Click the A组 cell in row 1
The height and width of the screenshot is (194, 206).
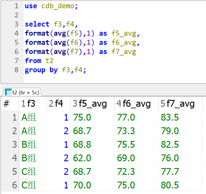[x=29, y=117]
